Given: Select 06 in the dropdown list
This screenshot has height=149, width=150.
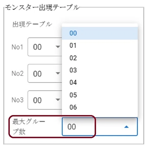Looking at the screenshot, I should [x=100, y=107].
